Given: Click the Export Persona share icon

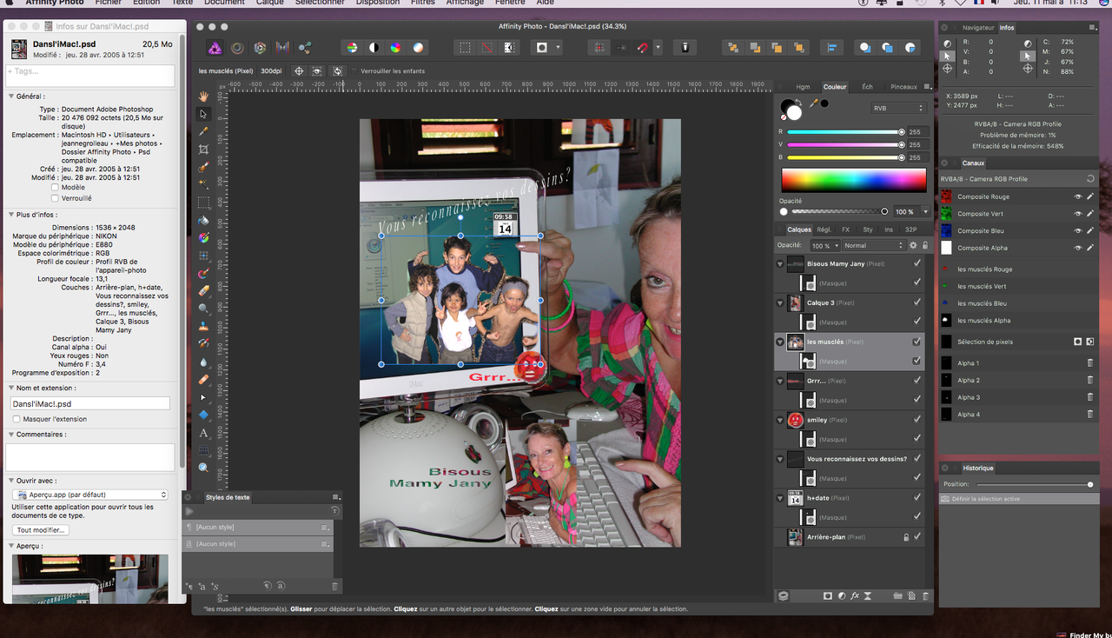Looking at the screenshot, I should [305, 48].
